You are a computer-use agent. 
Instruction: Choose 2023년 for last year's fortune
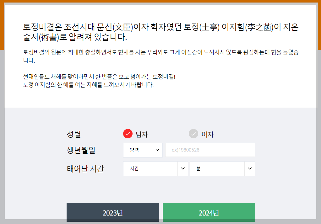tap(112, 212)
